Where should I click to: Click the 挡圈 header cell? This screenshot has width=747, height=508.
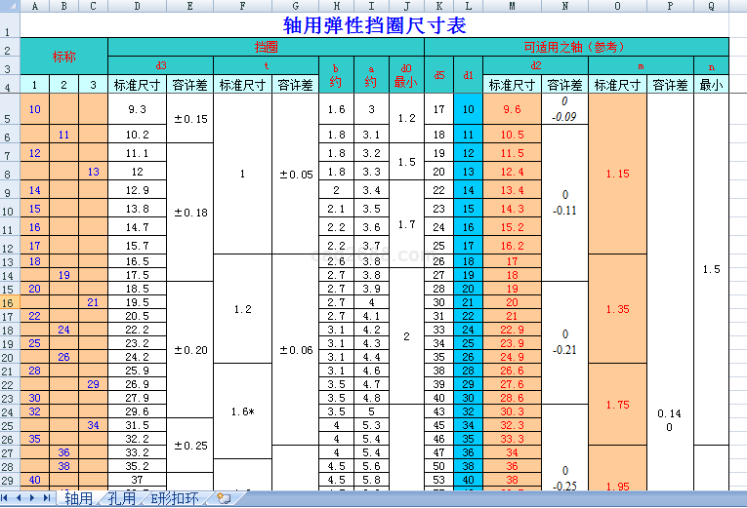(x=266, y=47)
